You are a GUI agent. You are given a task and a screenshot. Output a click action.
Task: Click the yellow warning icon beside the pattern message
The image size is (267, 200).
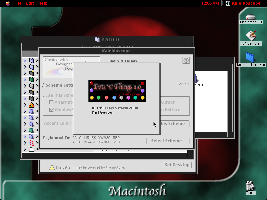point(52,168)
